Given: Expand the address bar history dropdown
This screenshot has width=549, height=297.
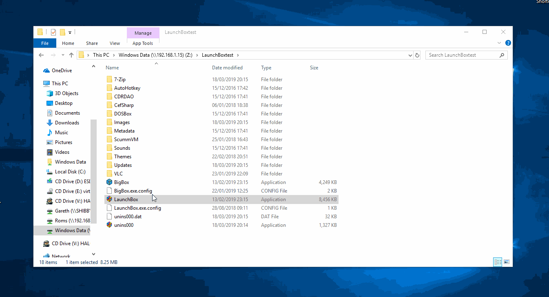Looking at the screenshot, I should pyautogui.click(x=410, y=55).
